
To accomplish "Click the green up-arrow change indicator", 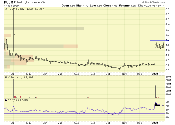I will [x=164, y=6].
